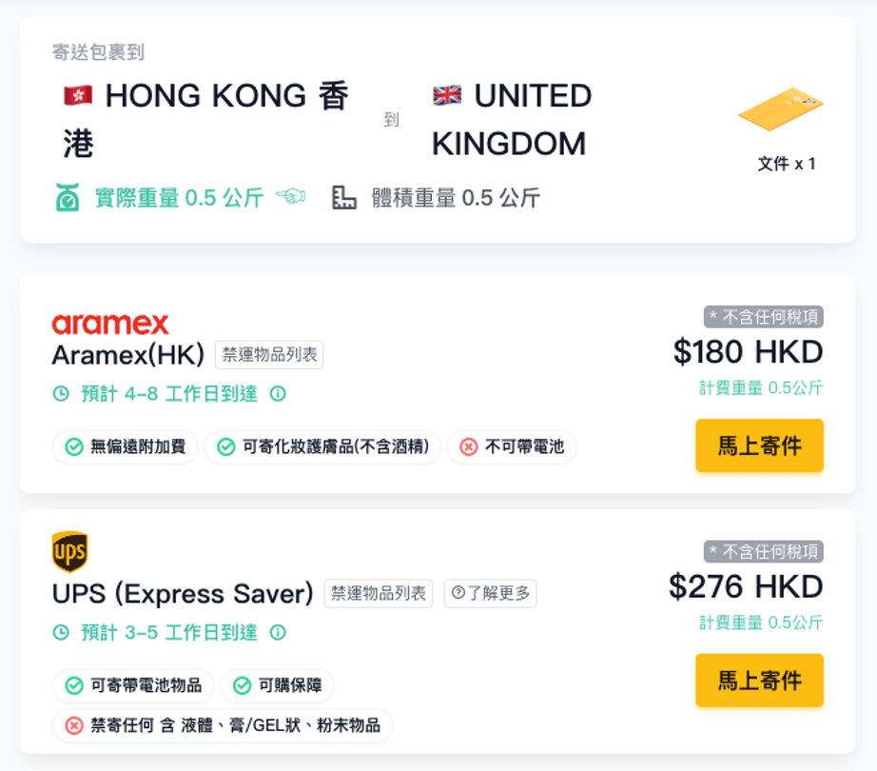Click 了解更多 for UPS Express Saver
877x771 pixels.
(x=491, y=594)
